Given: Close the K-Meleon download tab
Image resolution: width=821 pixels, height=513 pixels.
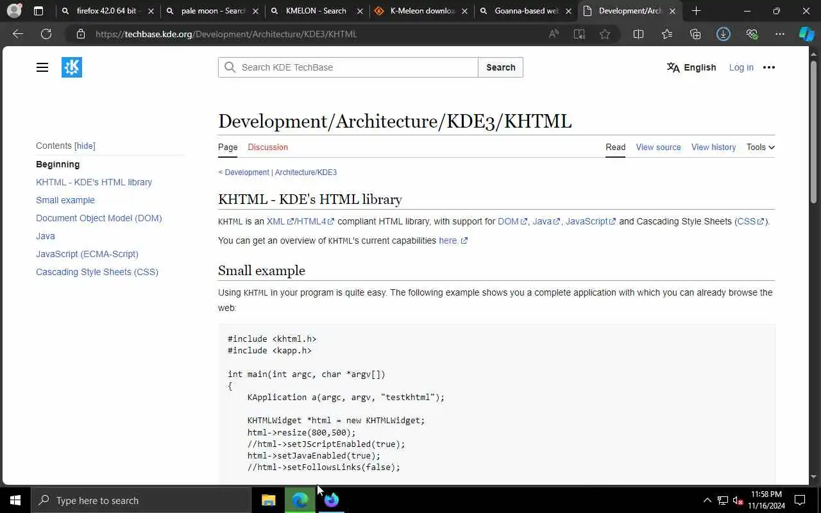Looking at the screenshot, I should (x=464, y=11).
